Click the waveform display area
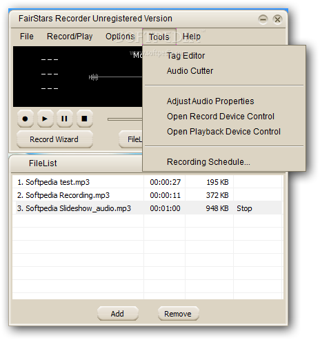The image size is (320, 340). coord(78,77)
